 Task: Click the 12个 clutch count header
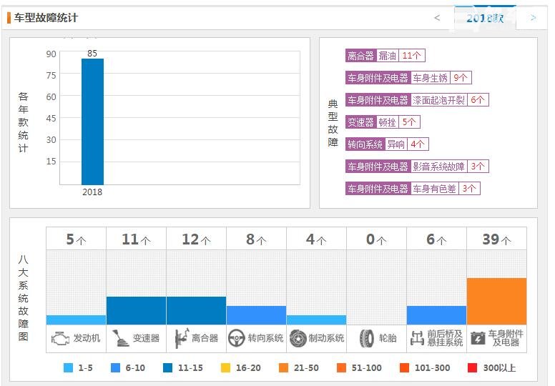point(196,239)
